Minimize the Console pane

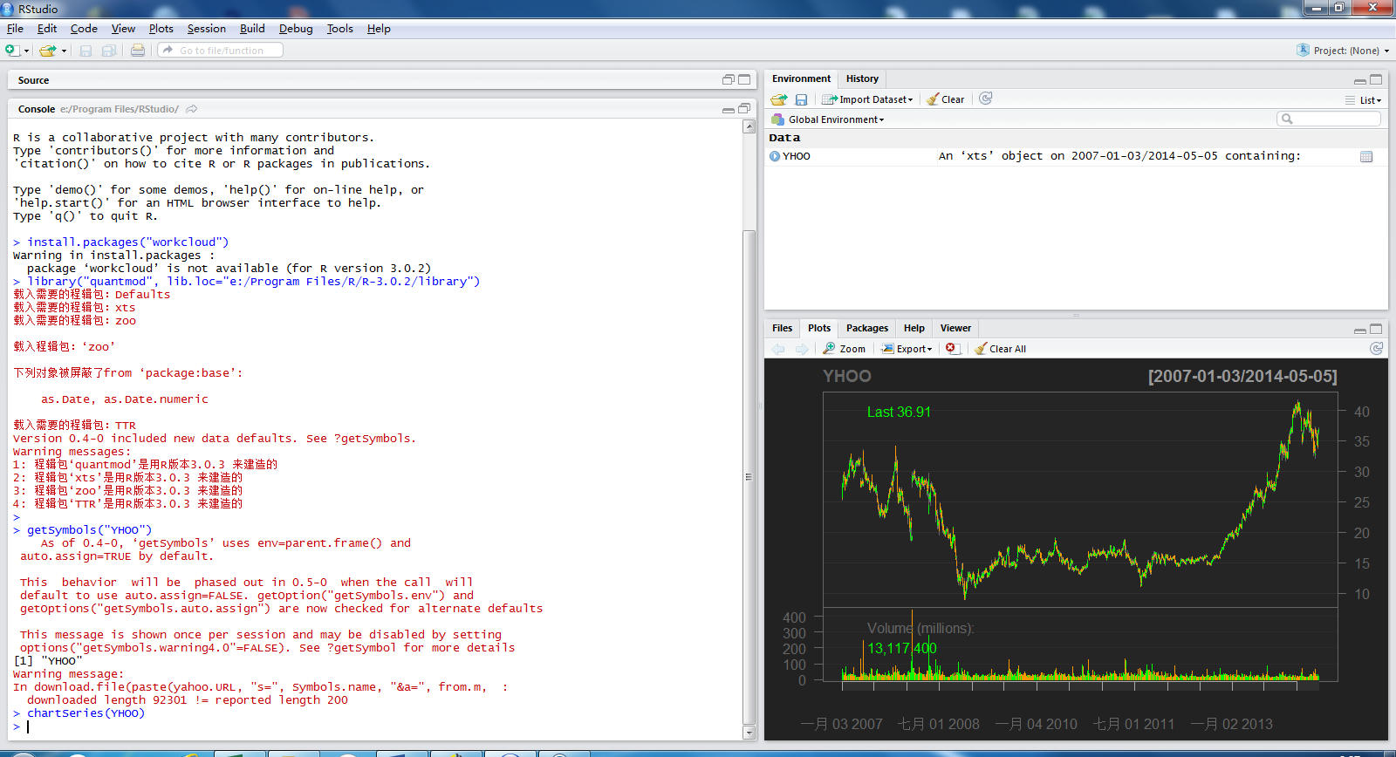click(728, 110)
